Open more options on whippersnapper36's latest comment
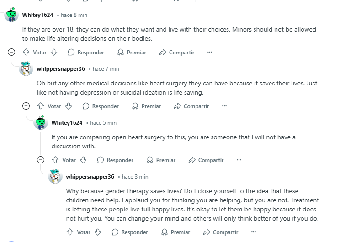Viewport: 345px width, 242px height. tap(254, 232)
